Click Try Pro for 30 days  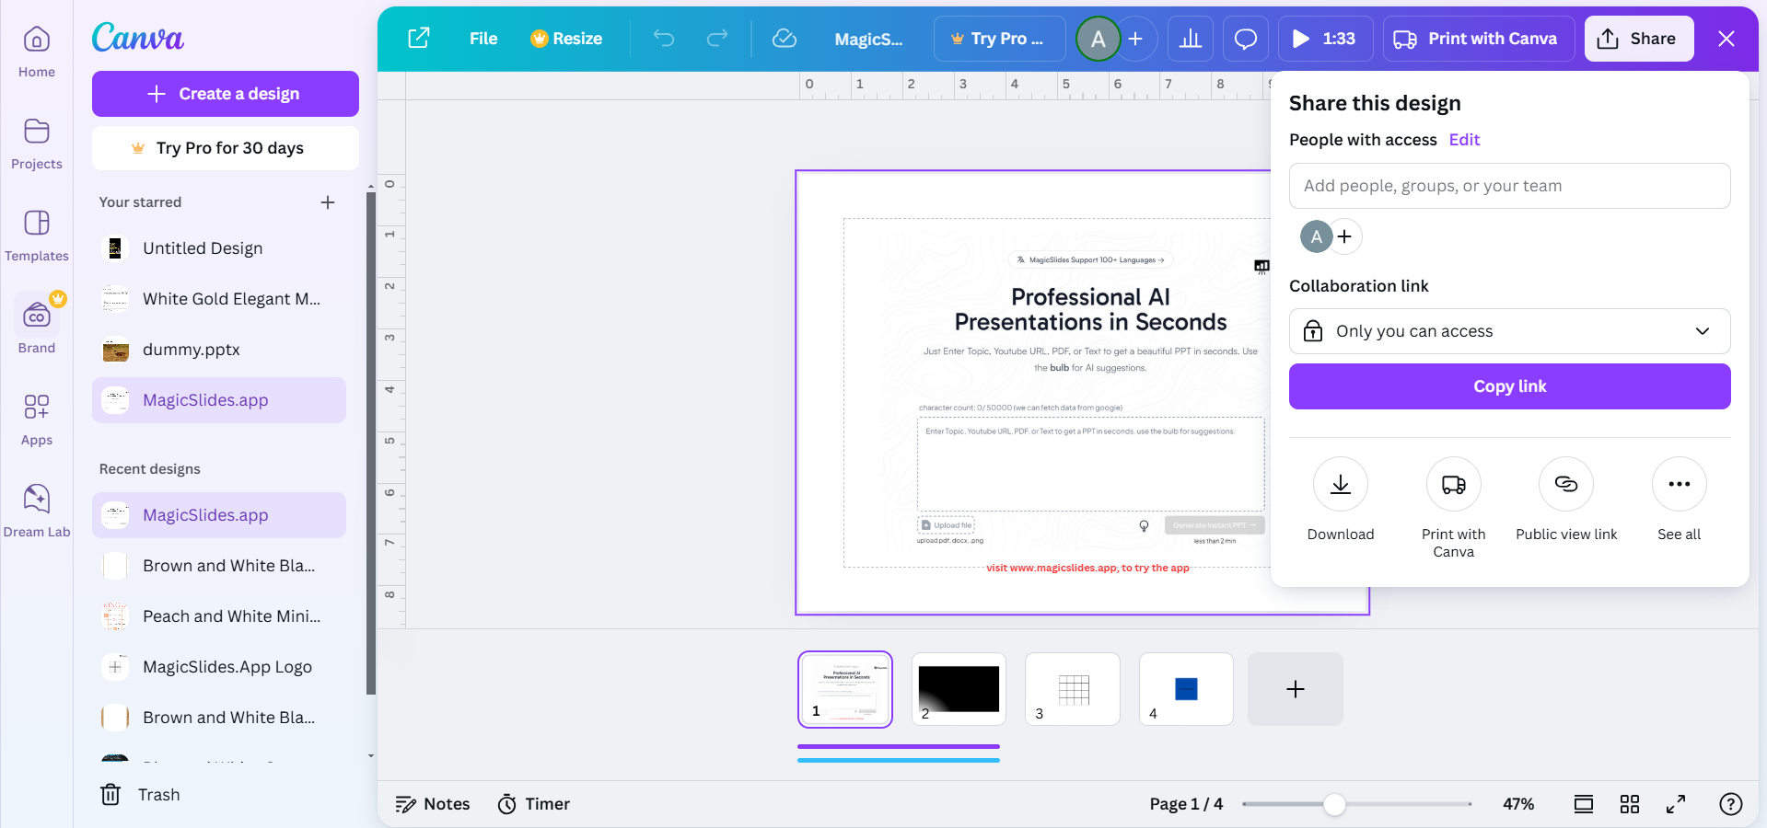point(226,148)
